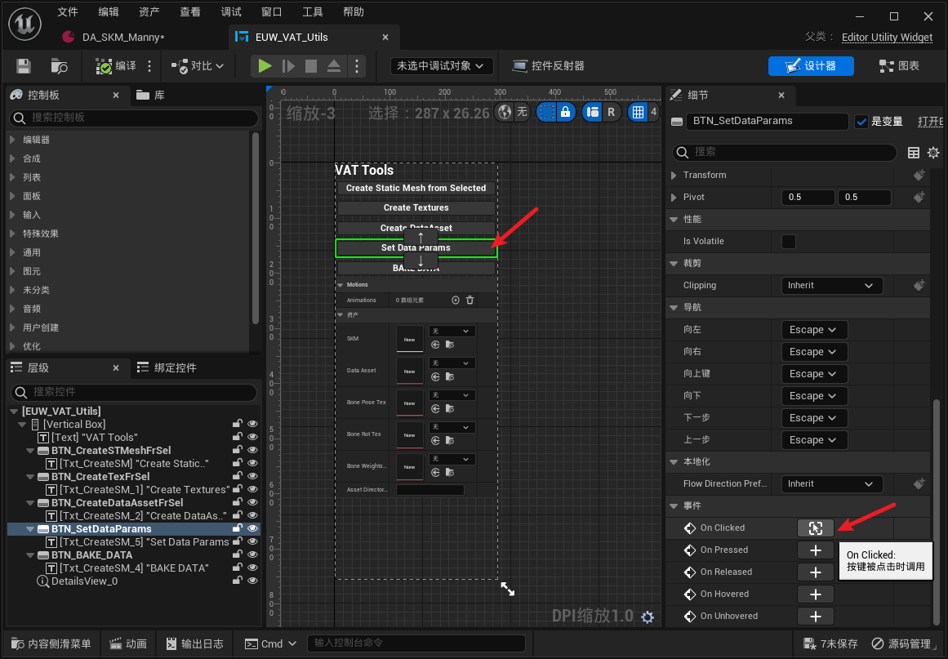Open the debug object selection dropdown

point(442,66)
